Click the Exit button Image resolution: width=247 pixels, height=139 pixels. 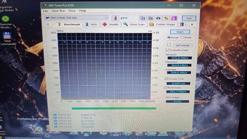point(189,18)
